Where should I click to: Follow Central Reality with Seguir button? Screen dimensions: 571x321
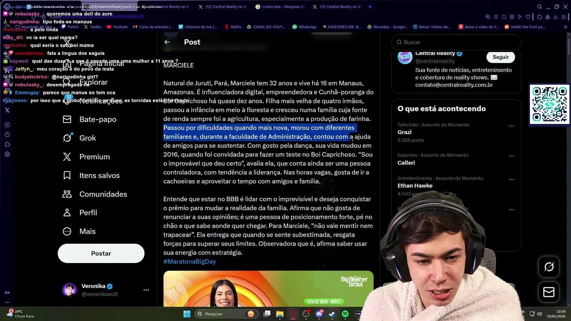[x=501, y=57]
